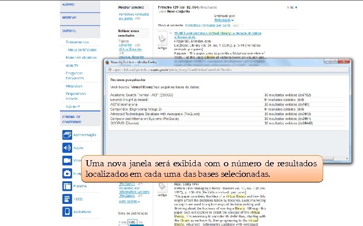Click the popup window address bar

(228, 70)
